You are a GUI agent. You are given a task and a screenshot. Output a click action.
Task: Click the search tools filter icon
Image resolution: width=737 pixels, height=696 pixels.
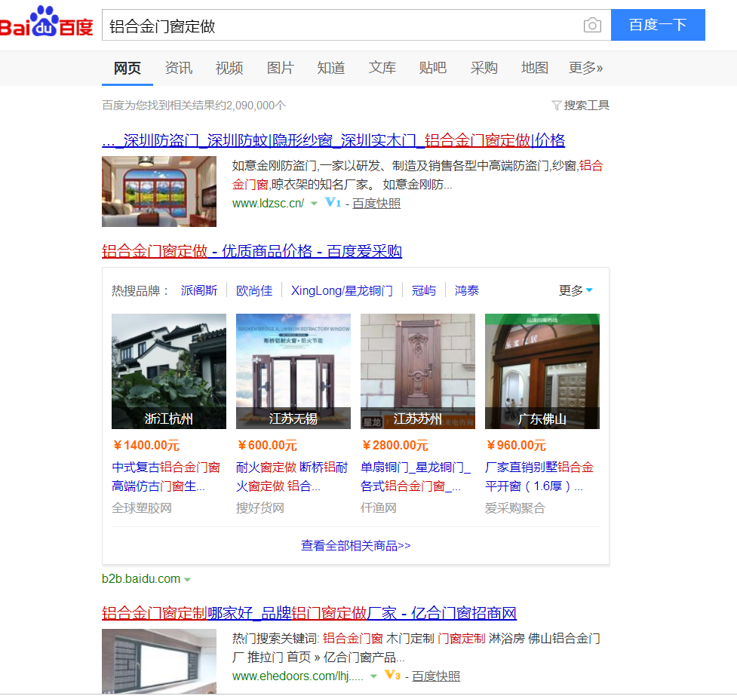pyautogui.click(x=557, y=106)
